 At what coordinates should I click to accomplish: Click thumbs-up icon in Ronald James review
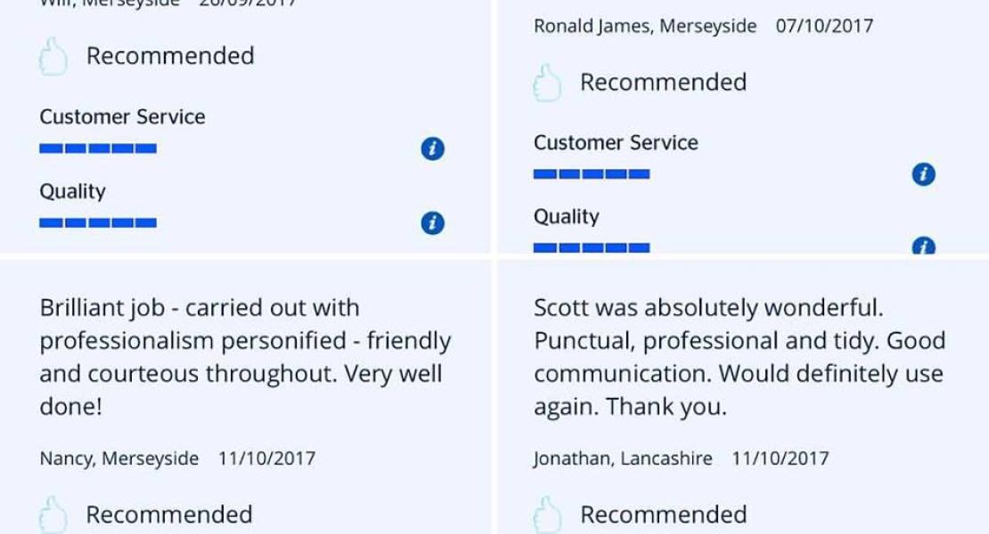tap(547, 83)
